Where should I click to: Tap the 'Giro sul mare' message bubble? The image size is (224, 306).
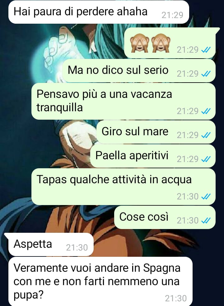click(156, 132)
